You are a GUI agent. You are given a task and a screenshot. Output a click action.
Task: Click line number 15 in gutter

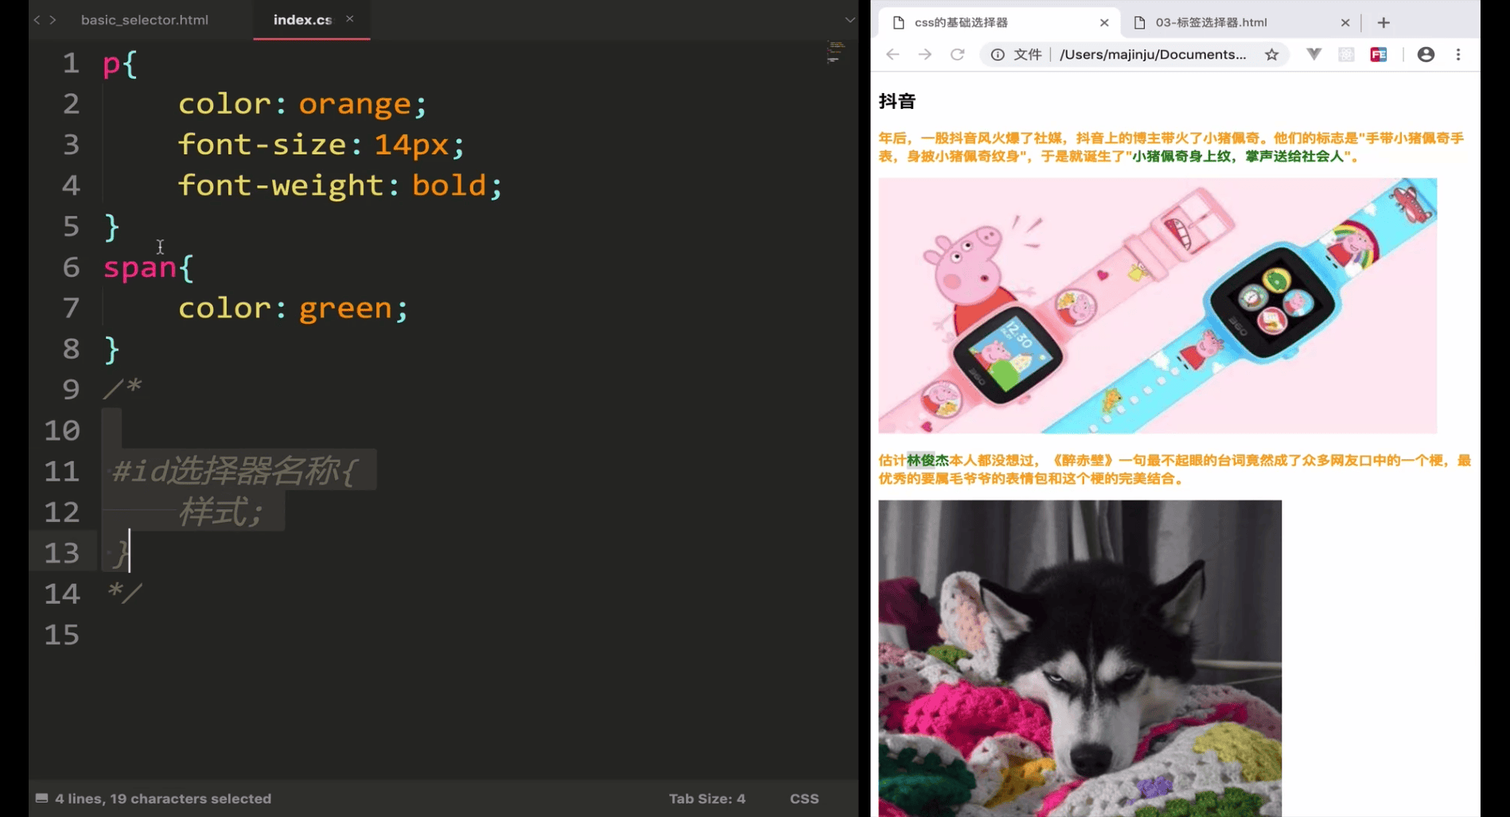click(62, 635)
